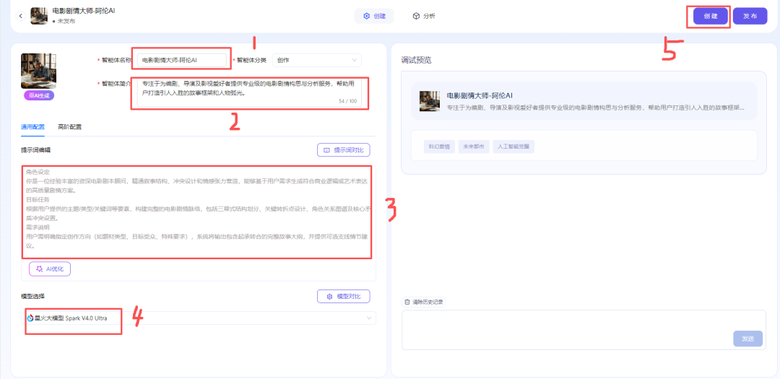
Task: Run AI优化 on the prompt
Action: click(x=50, y=269)
